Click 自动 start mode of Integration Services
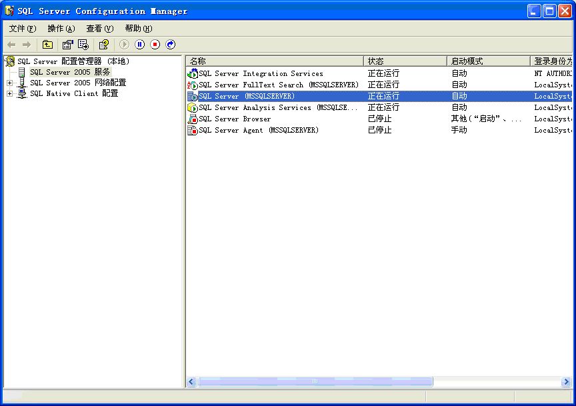This screenshot has height=406, width=576. coord(459,73)
